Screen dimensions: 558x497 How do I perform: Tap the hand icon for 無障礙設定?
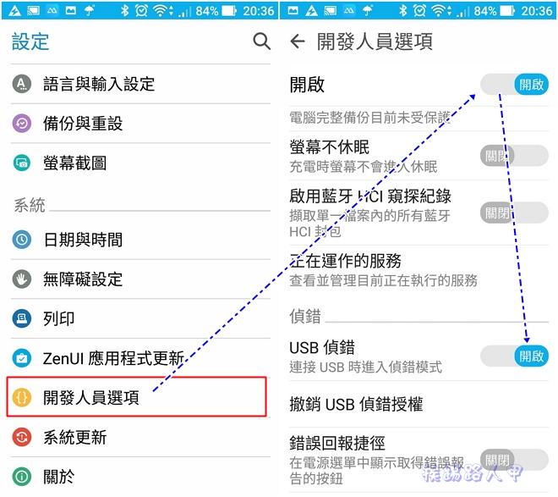(x=22, y=279)
